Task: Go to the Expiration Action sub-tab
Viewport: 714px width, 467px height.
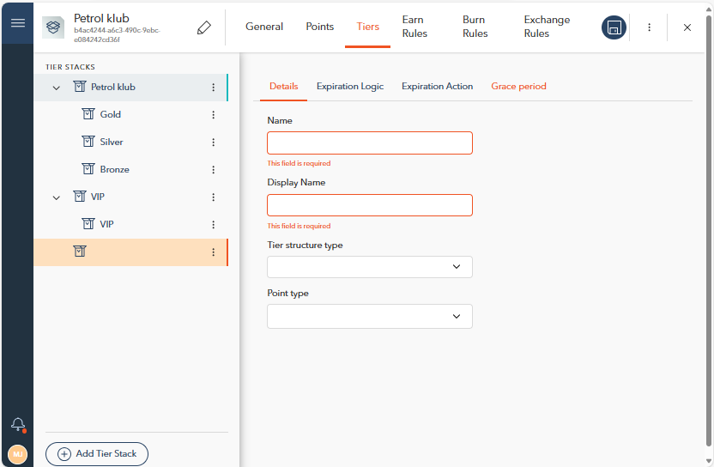Action: point(437,87)
